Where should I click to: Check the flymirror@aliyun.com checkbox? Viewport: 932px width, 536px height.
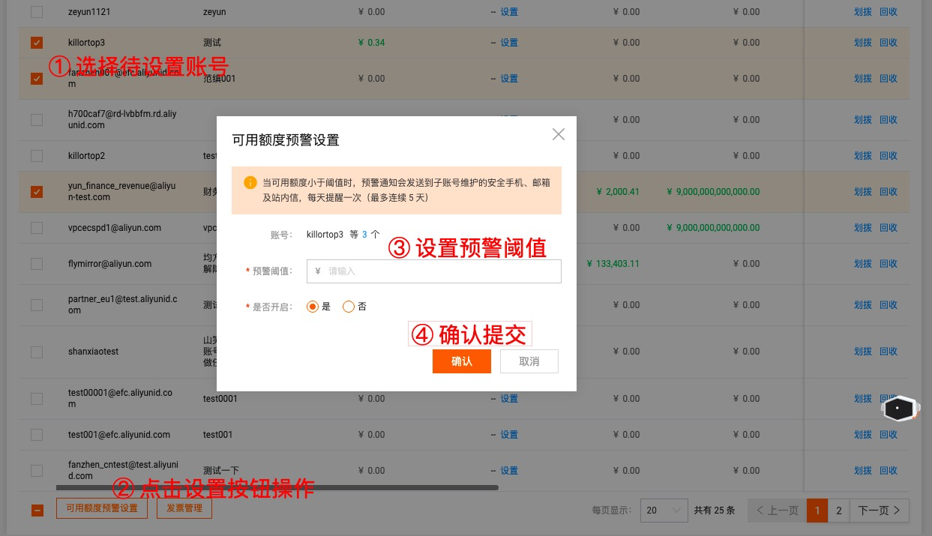[x=37, y=264]
